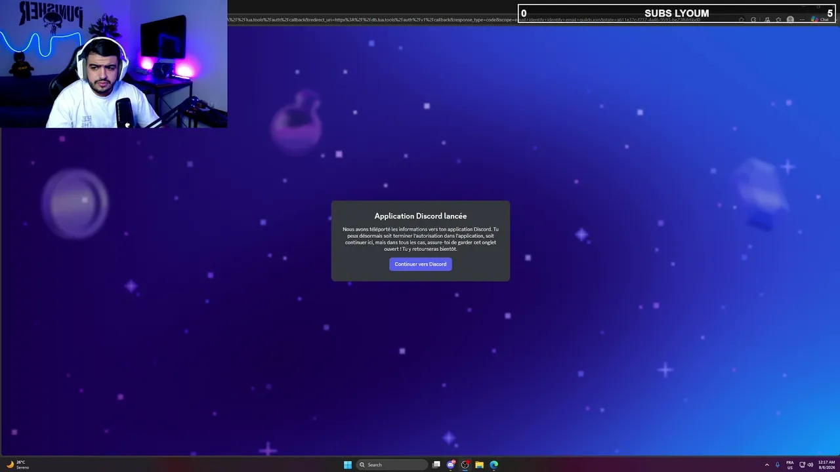Open OBS Studio from the taskbar
The image size is (840, 472).
[465, 465]
